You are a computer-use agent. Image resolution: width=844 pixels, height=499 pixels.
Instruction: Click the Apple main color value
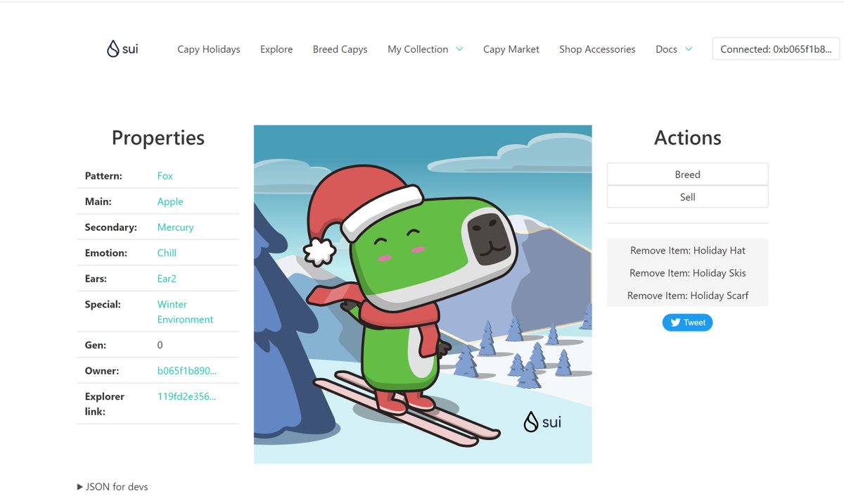coord(170,201)
